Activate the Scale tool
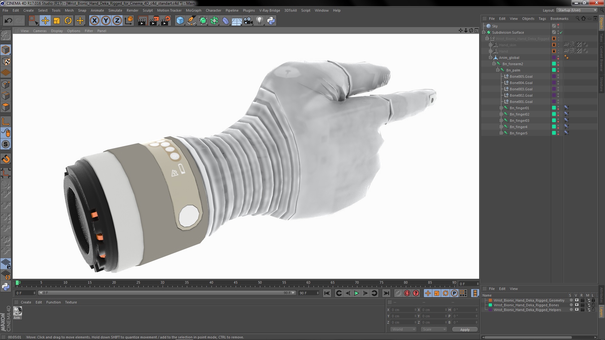605x340 pixels. tap(57, 21)
